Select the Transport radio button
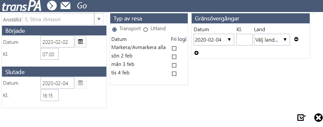 [114, 30]
